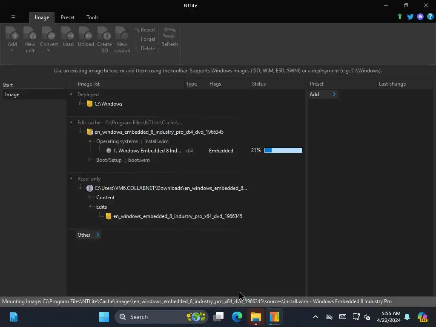Image resolution: width=436 pixels, height=327 pixels.
Task: Click the Embedded flag text
Action: (x=221, y=151)
